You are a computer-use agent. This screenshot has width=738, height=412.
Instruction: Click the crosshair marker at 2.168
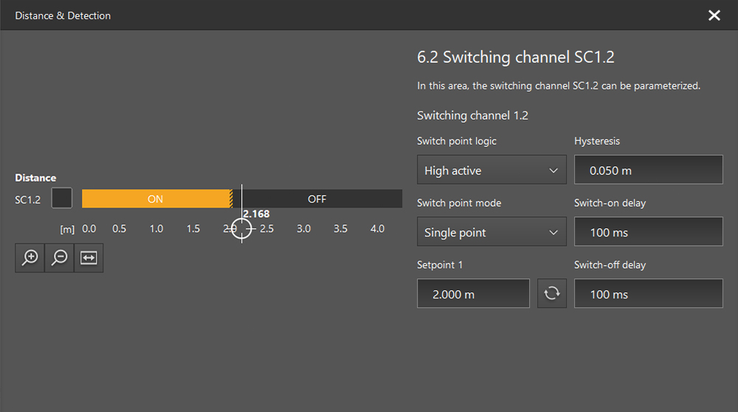pyautogui.click(x=242, y=229)
